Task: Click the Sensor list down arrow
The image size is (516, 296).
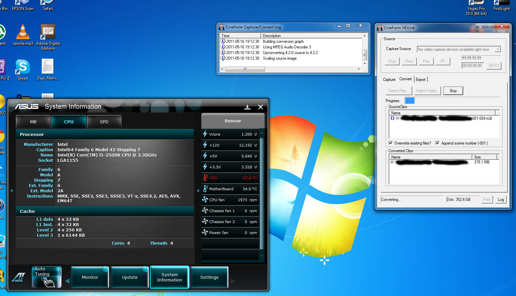Action: click(x=262, y=256)
